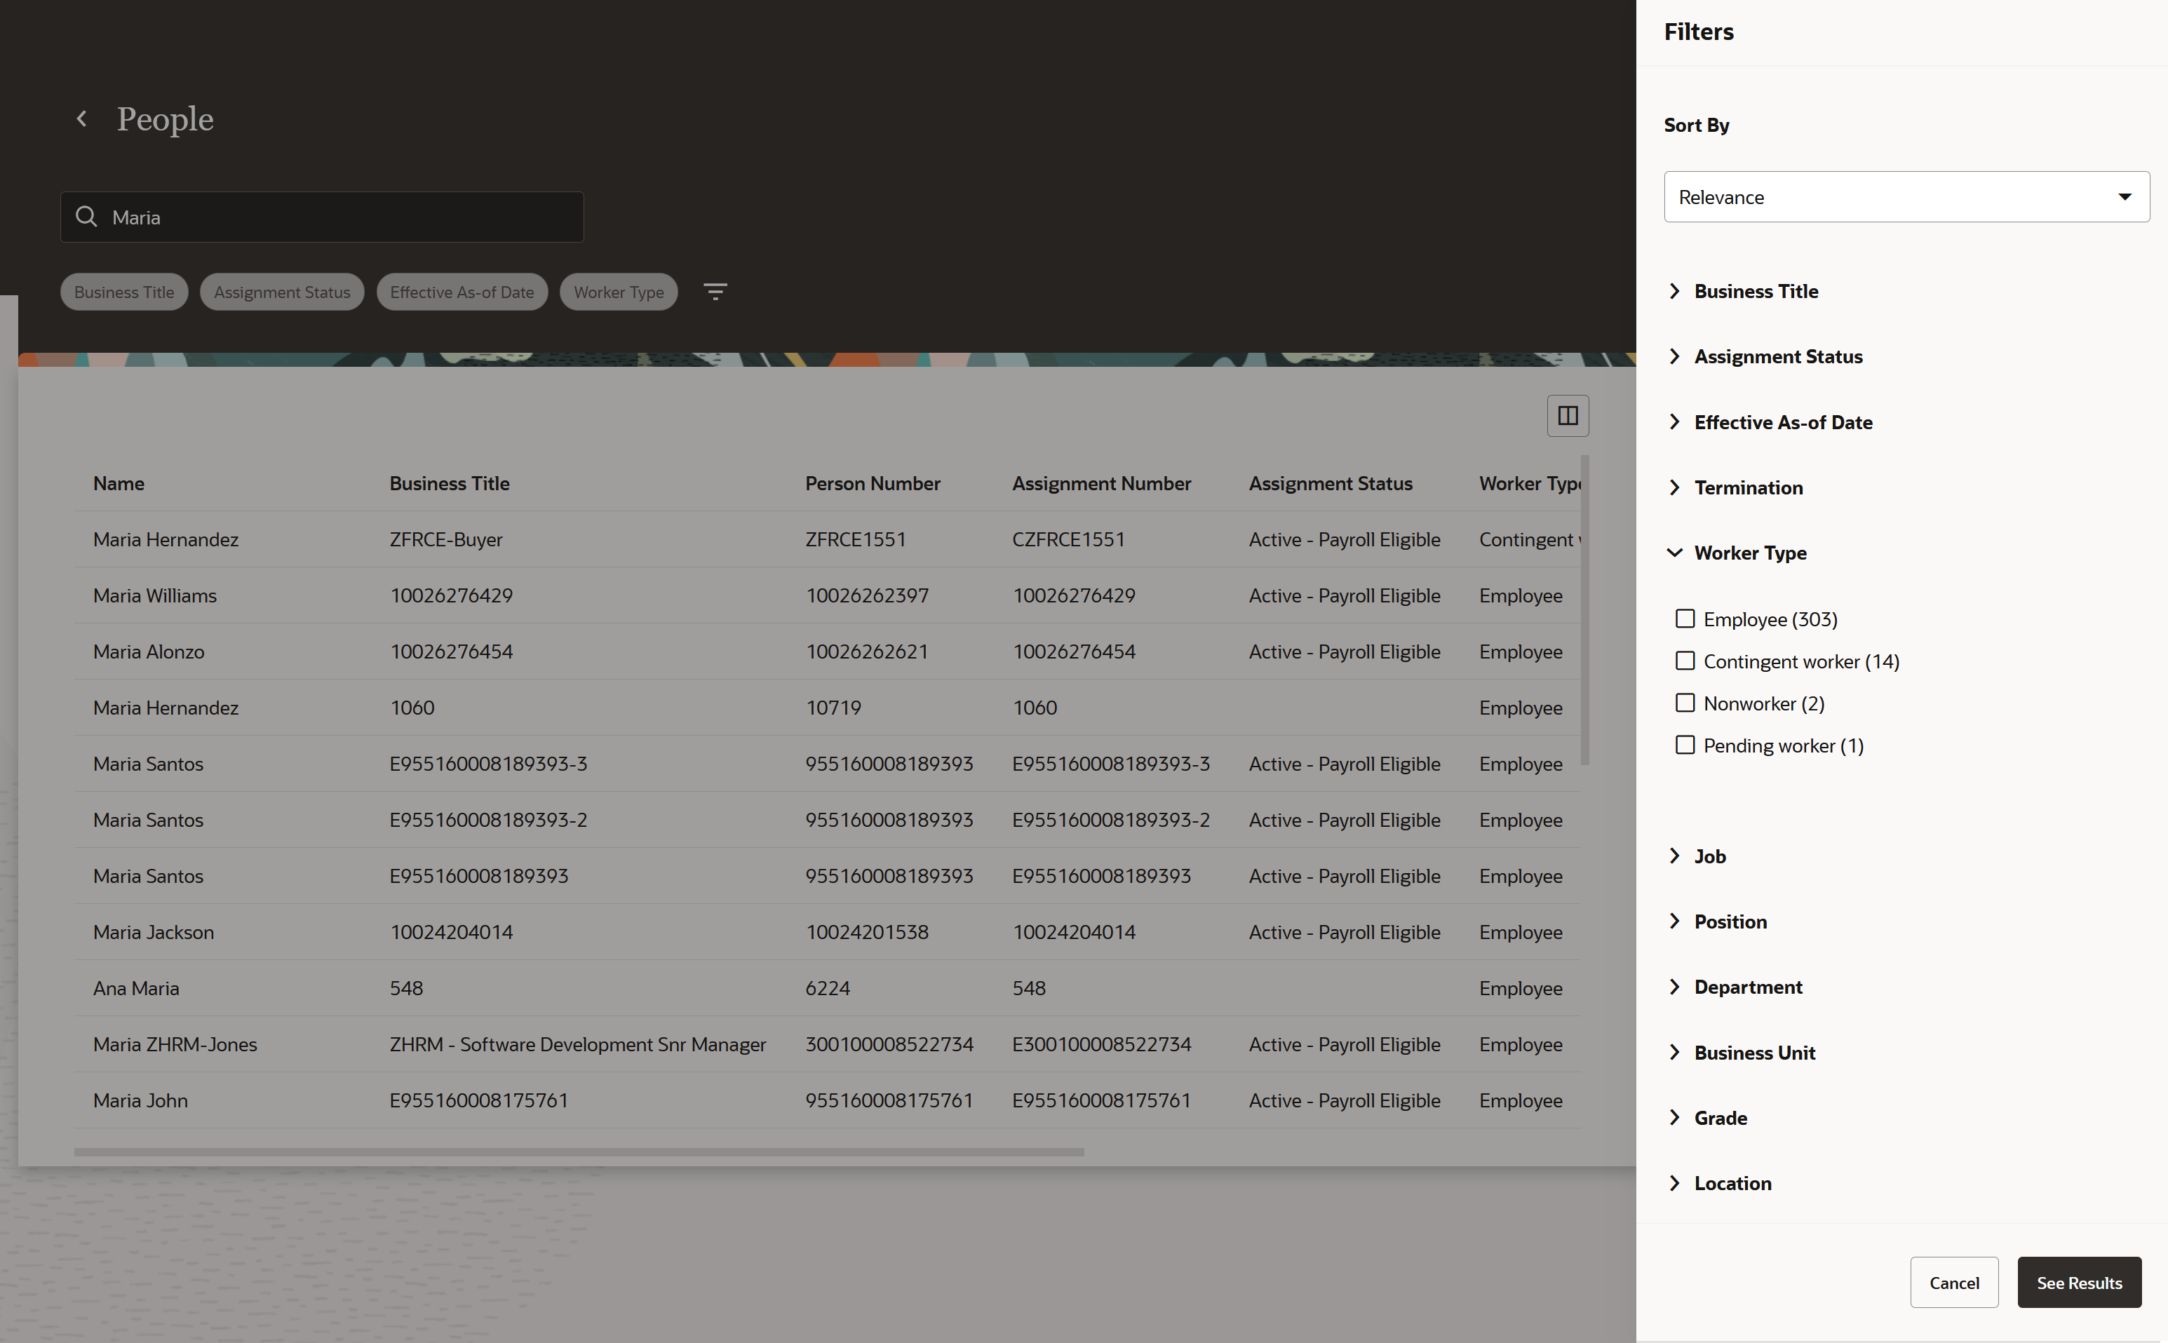Open the filters funnel icon
The height and width of the screenshot is (1343, 2168).
715,291
